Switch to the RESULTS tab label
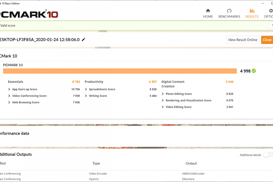 [252, 16]
